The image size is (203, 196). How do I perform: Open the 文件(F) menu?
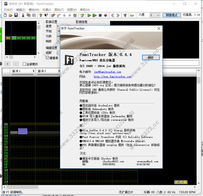click(8, 9)
